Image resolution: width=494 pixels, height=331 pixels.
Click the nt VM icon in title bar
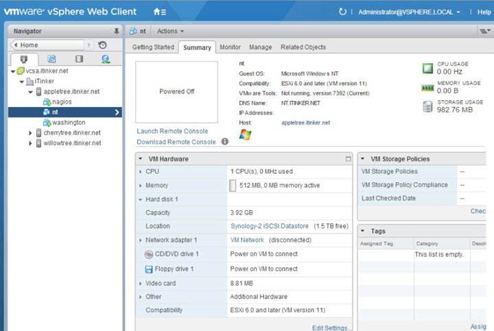[133, 31]
